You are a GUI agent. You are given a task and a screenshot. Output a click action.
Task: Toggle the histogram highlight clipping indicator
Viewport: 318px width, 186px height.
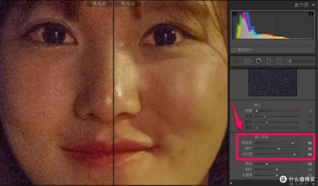311,14
